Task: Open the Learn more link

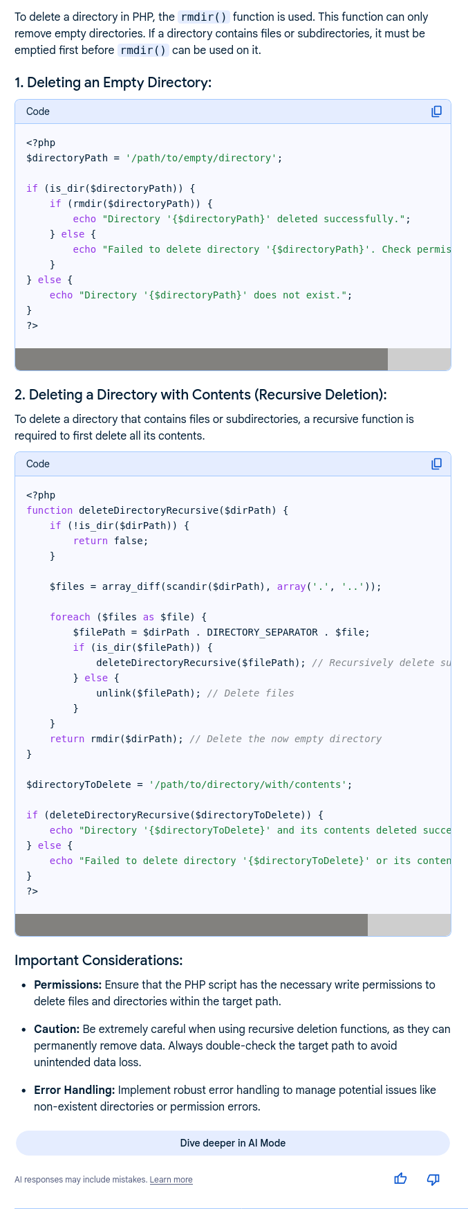Action: pyautogui.click(x=171, y=1180)
